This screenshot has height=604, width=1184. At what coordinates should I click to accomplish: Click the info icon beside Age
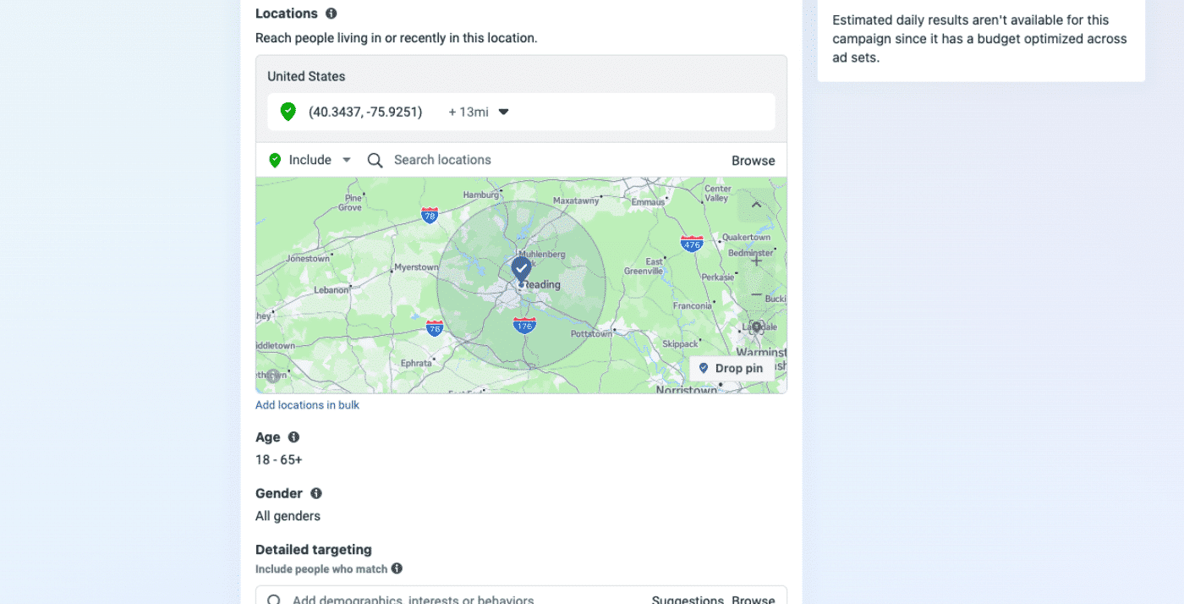pos(293,437)
